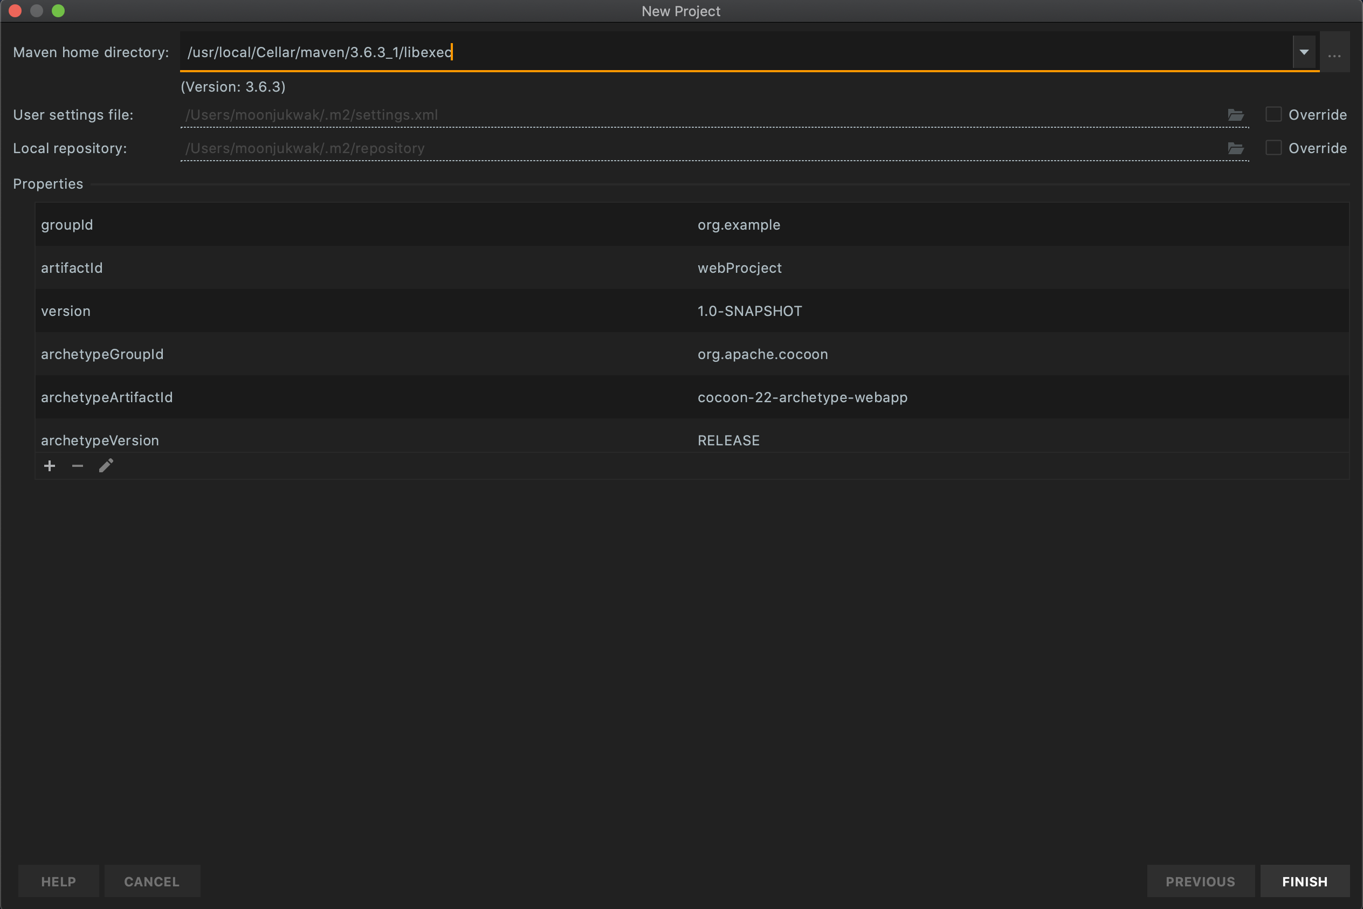Screen dimensions: 1363x909
Task: Select the artifactId webProcject row
Action: [692, 268]
